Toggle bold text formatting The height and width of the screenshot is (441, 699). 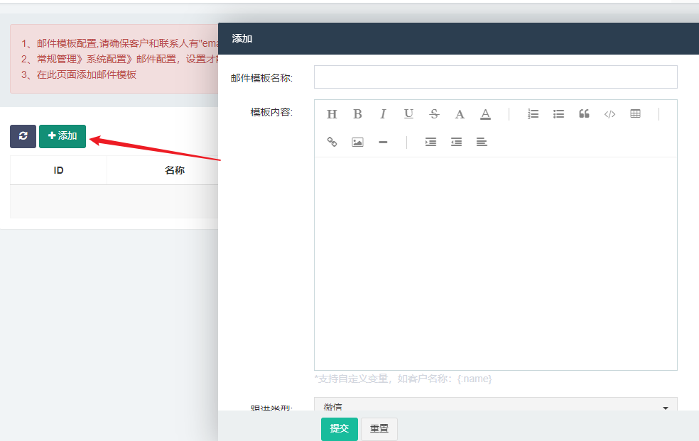coord(357,113)
